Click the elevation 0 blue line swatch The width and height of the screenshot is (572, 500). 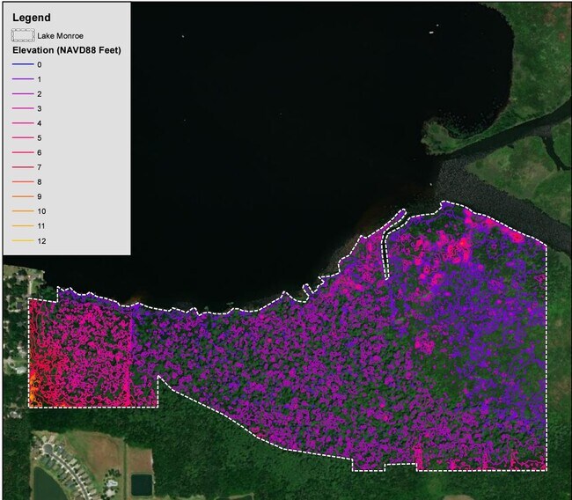(23, 64)
